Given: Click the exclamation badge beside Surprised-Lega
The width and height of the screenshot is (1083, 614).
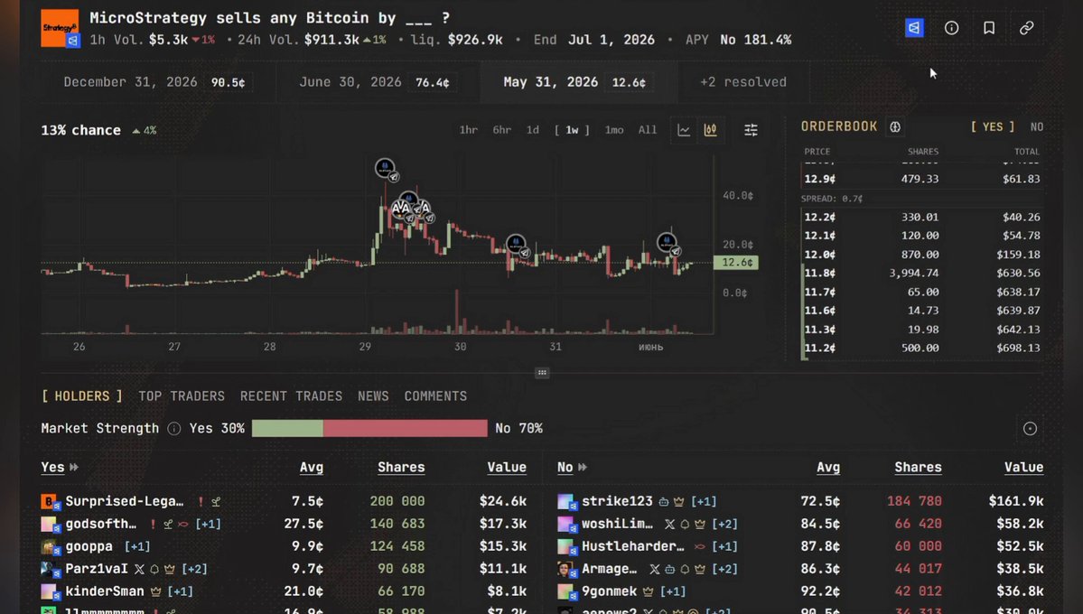Looking at the screenshot, I should (201, 501).
